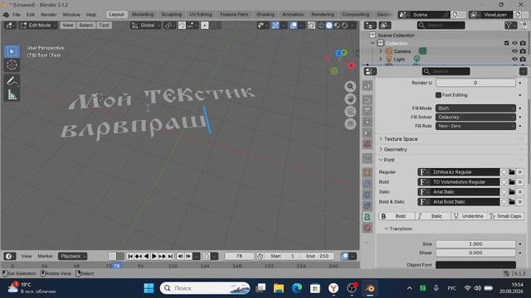This screenshot has height=298, width=531.
Task: Toggle the snapping magnet button
Action: (x=182, y=26)
